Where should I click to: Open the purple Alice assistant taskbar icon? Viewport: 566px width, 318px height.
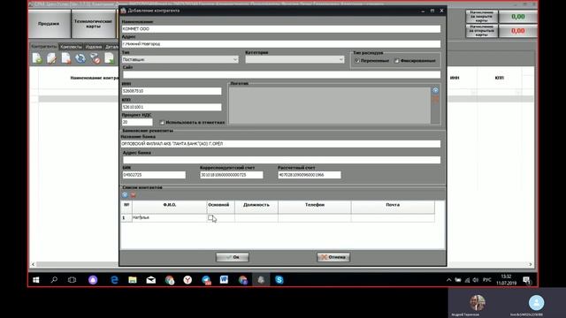[x=93, y=280]
